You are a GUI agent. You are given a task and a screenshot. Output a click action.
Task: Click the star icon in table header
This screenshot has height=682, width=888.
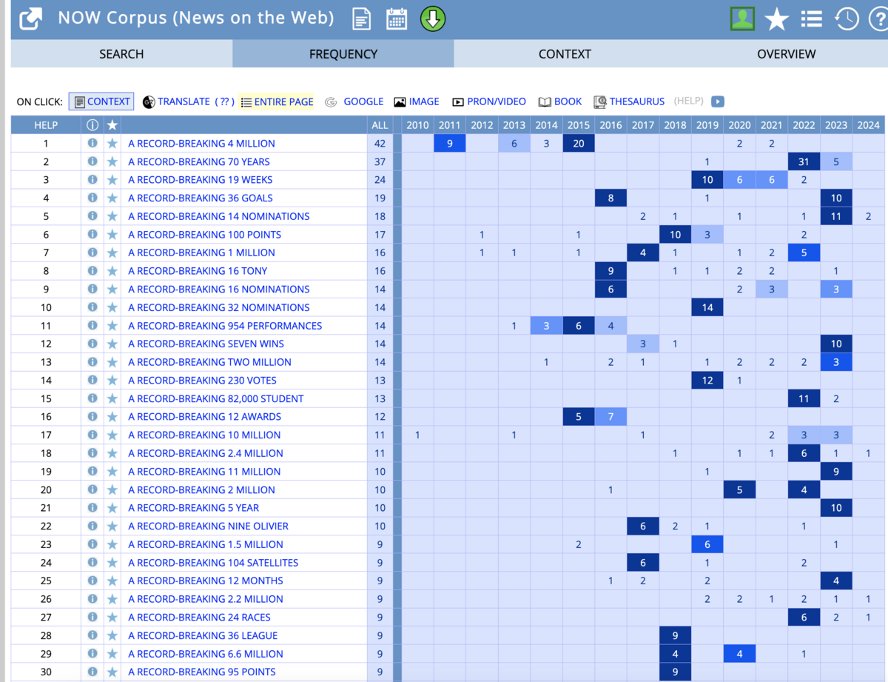(x=112, y=125)
